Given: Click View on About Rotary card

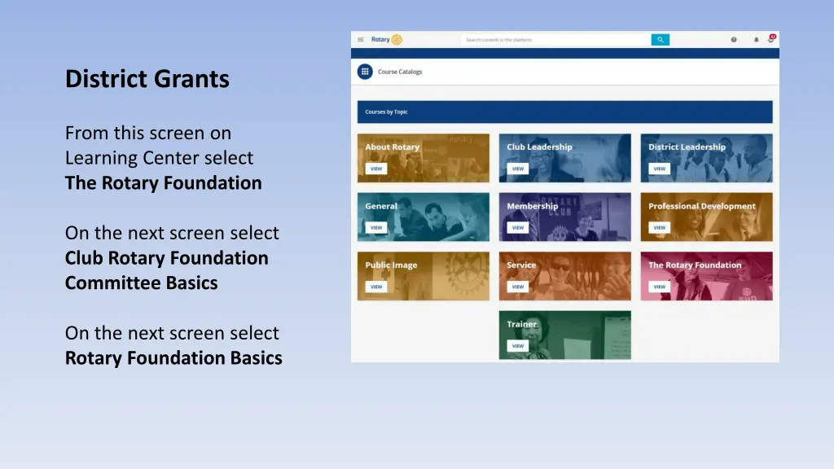Looking at the screenshot, I should click(x=376, y=169).
